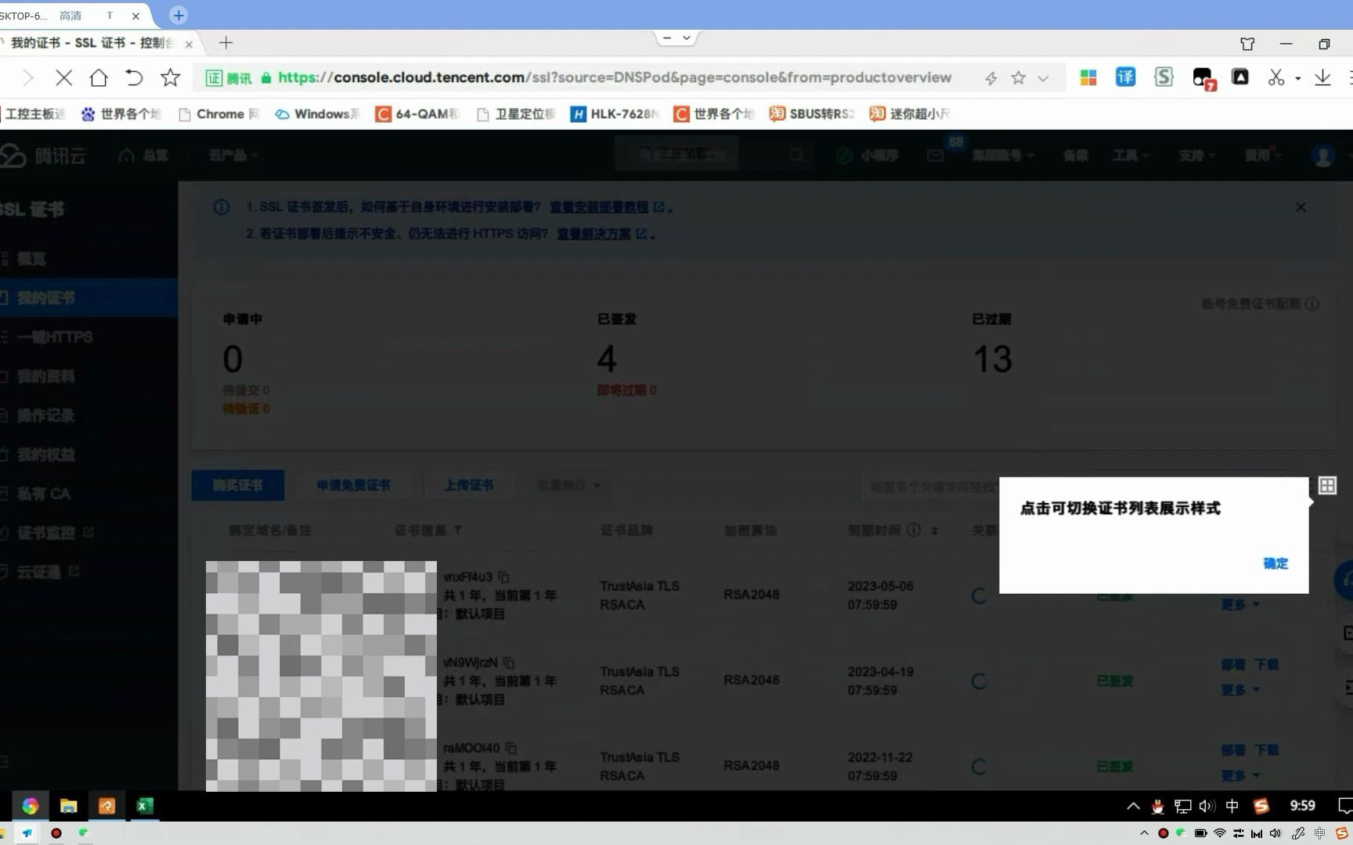Click the translate icon in the browser toolbar

pos(1124,77)
